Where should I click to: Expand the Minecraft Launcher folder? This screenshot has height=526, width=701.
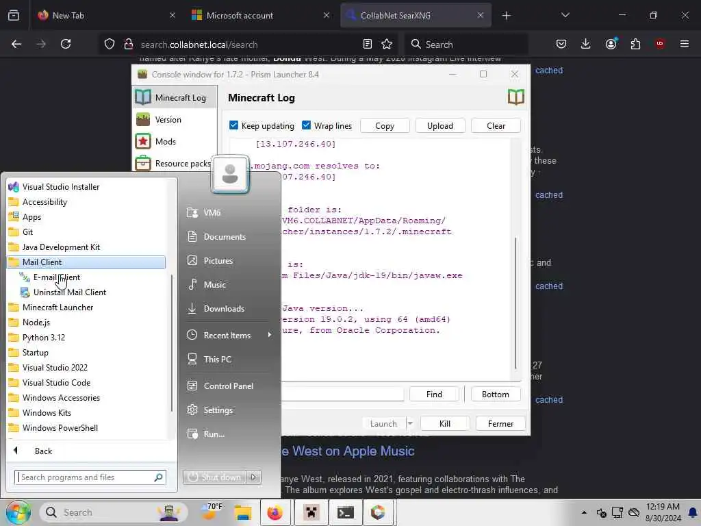(86, 308)
